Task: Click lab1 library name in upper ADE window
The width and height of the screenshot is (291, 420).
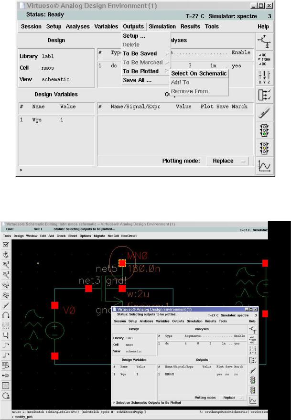Action: tap(48, 56)
